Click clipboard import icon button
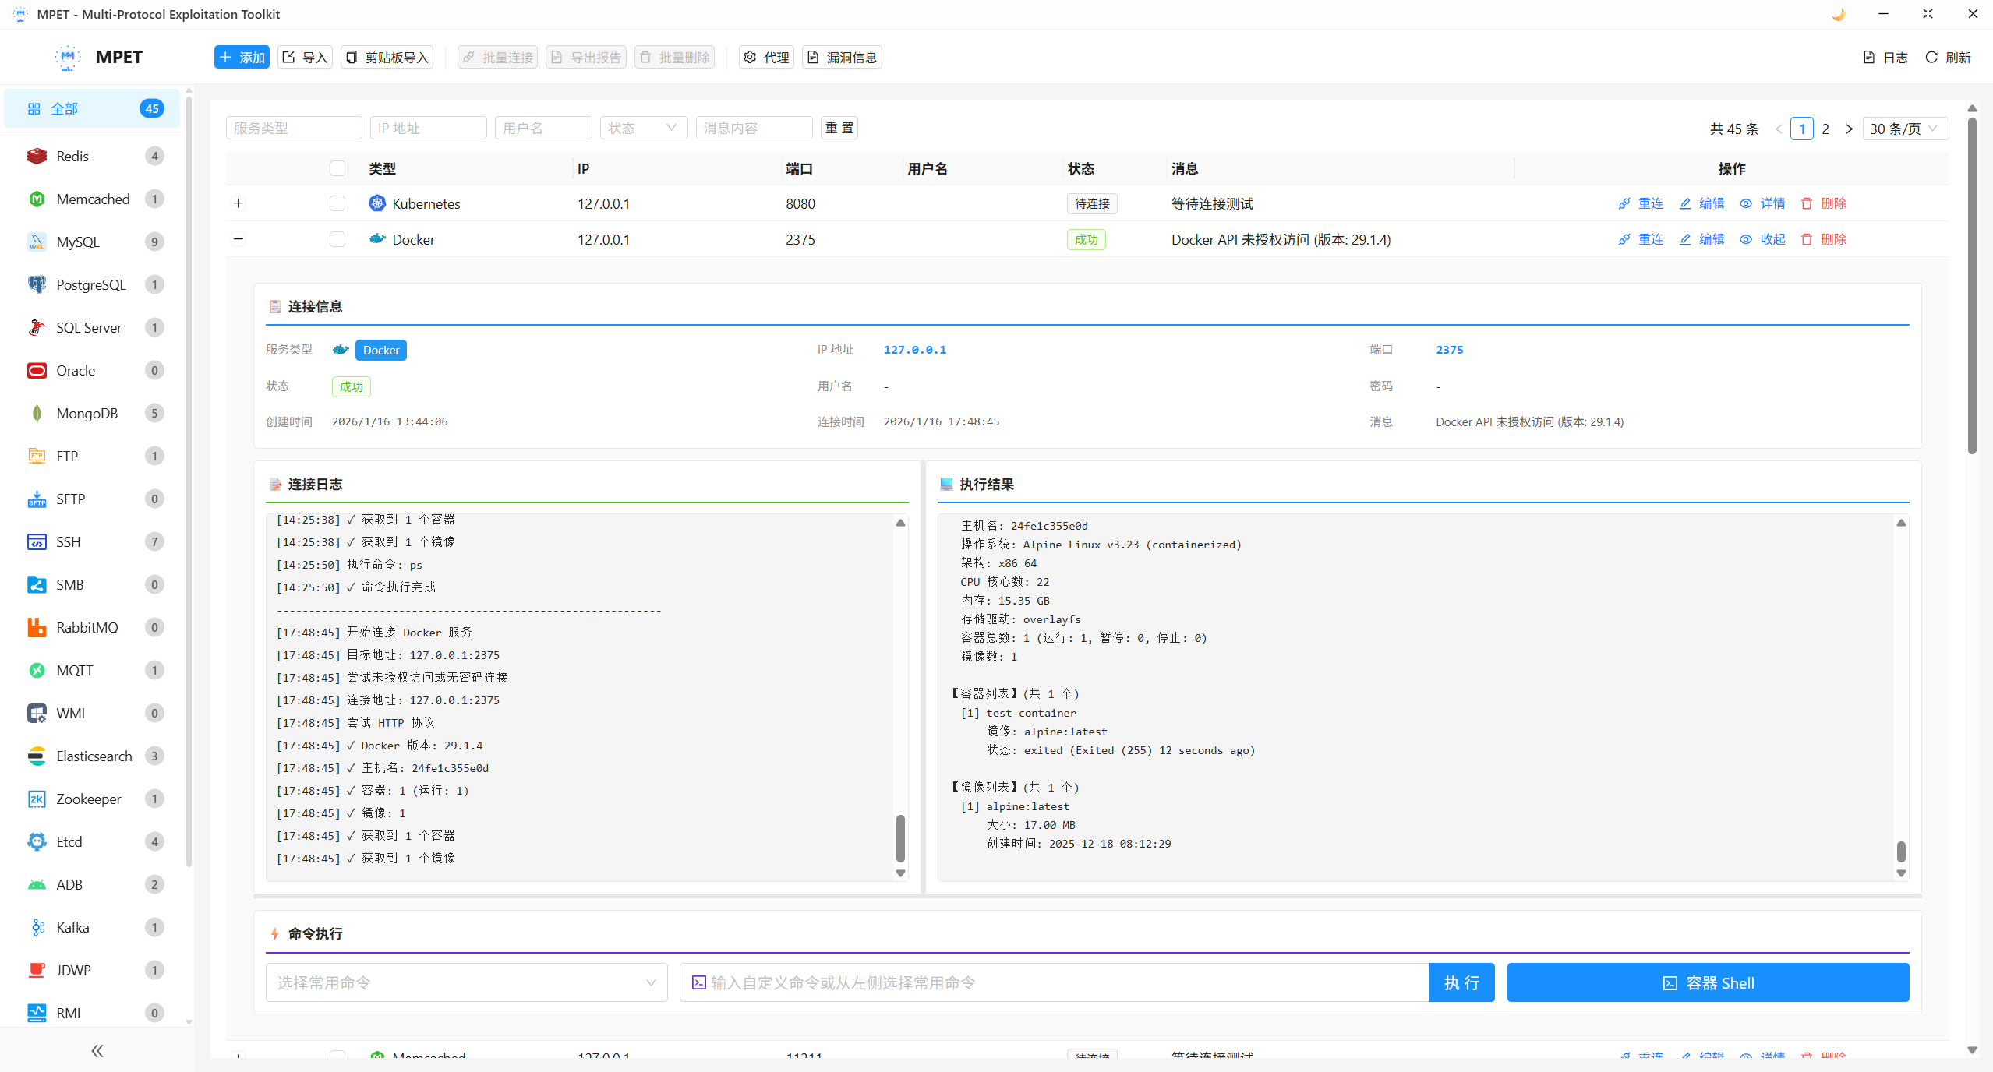 352,57
